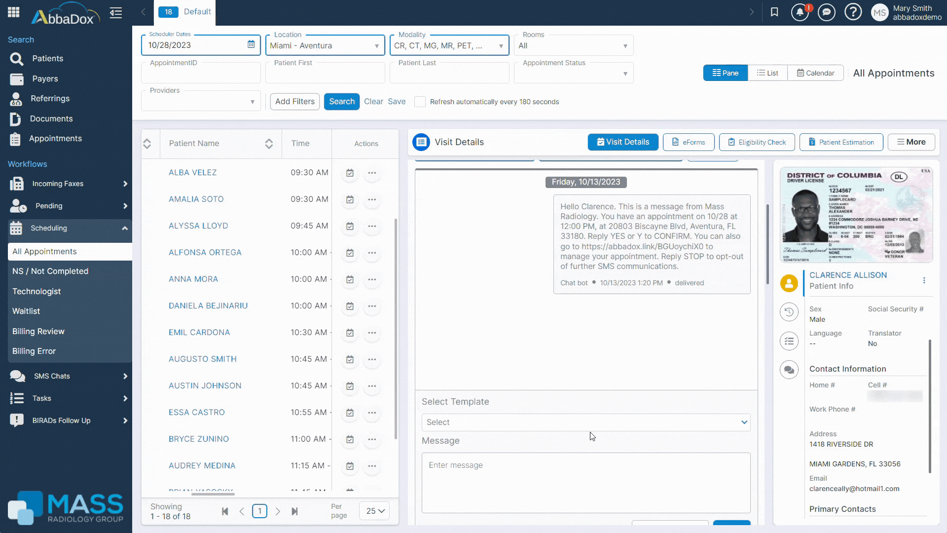Select the NS / Not Completed menu item
Screen dimensions: 947x533
pos(50,271)
